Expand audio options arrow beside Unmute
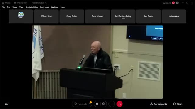195x109 pixels. (x=90, y=104)
